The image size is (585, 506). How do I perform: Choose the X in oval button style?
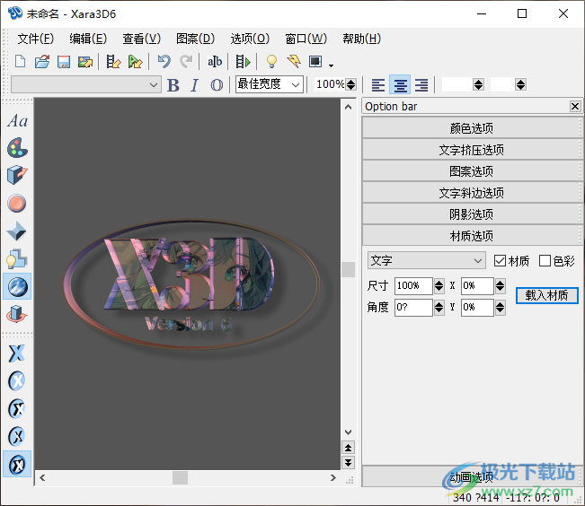pyautogui.click(x=17, y=380)
